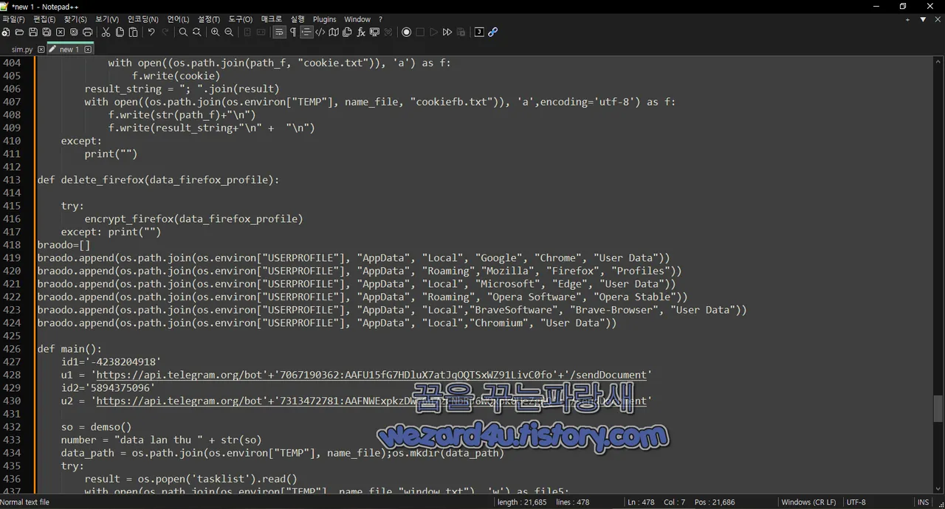945x509 pixels.
Task: Start macro recording with record button
Action: point(406,32)
